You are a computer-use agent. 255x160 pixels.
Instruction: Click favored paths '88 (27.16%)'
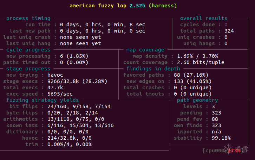(191, 75)
